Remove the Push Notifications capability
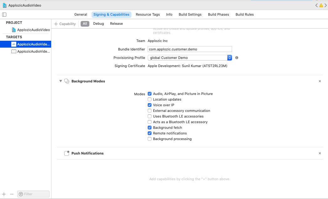 [x=320, y=153]
